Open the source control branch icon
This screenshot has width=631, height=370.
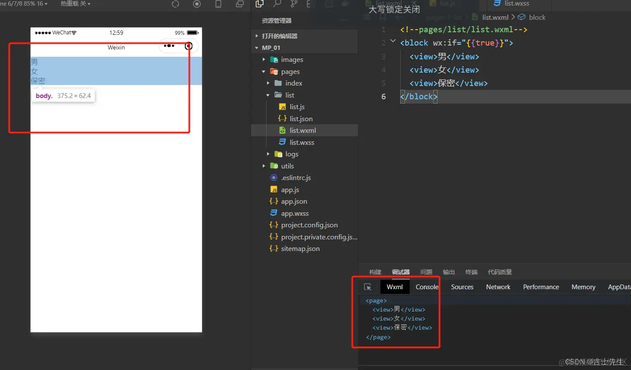(294, 4)
